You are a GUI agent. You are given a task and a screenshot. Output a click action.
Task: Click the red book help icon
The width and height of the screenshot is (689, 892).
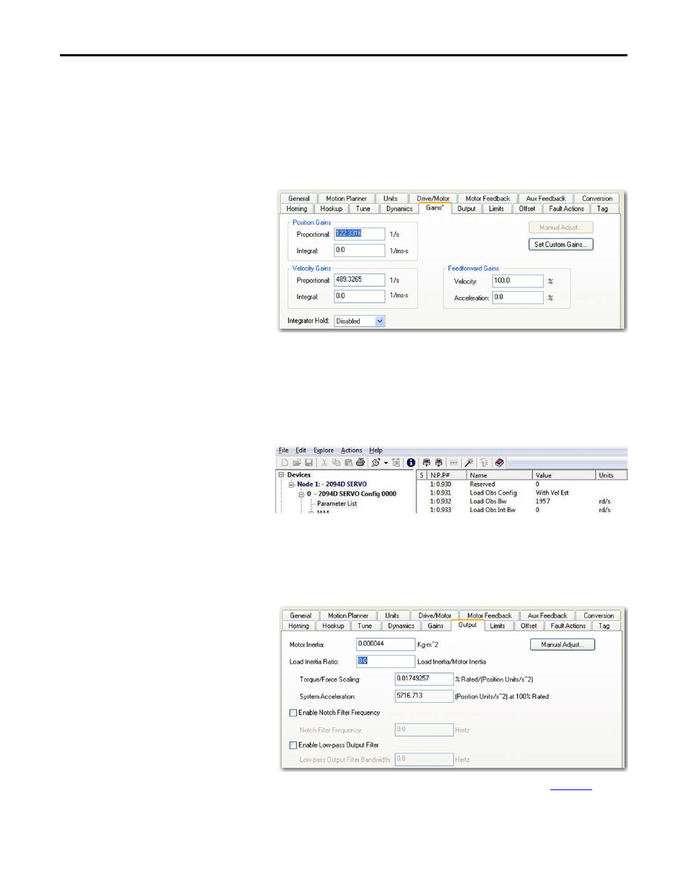499,462
